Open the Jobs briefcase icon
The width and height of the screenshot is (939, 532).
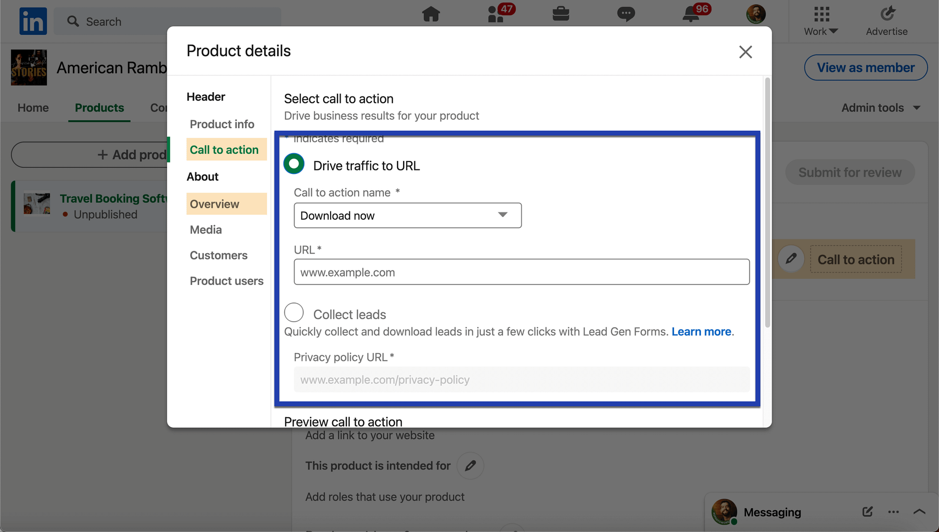click(561, 14)
